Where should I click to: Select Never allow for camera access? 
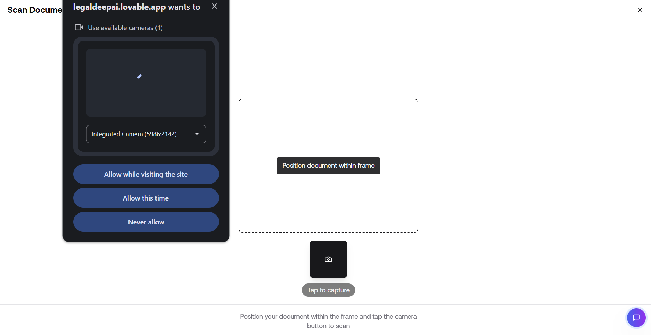[146, 222]
